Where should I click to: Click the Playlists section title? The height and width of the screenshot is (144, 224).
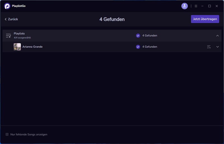tap(19, 33)
